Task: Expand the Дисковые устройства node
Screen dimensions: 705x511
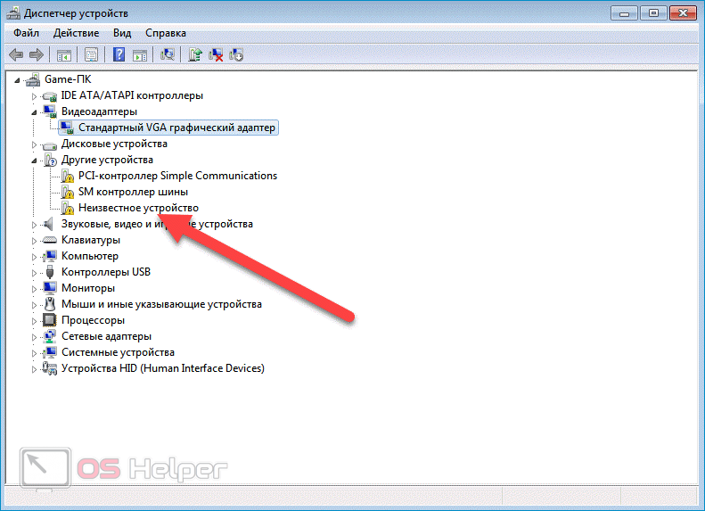Action: coord(34,144)
